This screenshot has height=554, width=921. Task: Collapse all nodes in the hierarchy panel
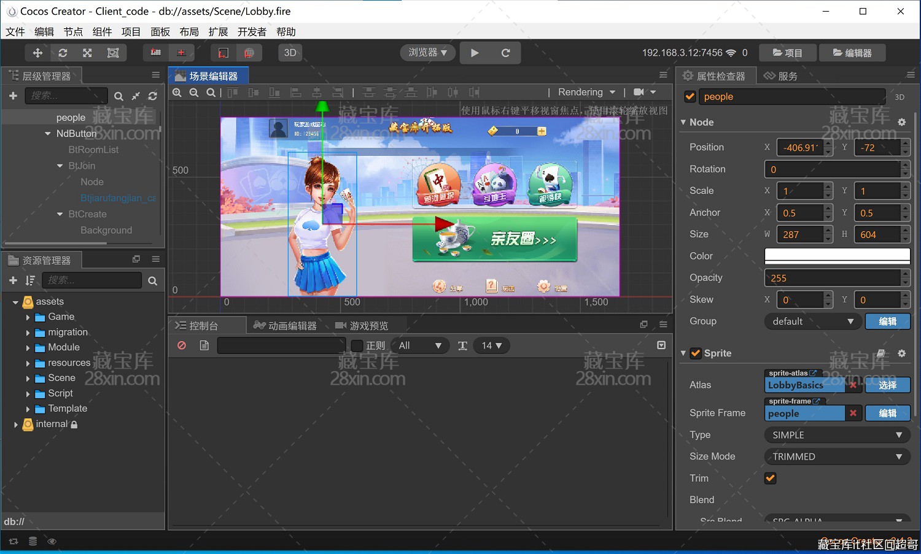(136, 96)
